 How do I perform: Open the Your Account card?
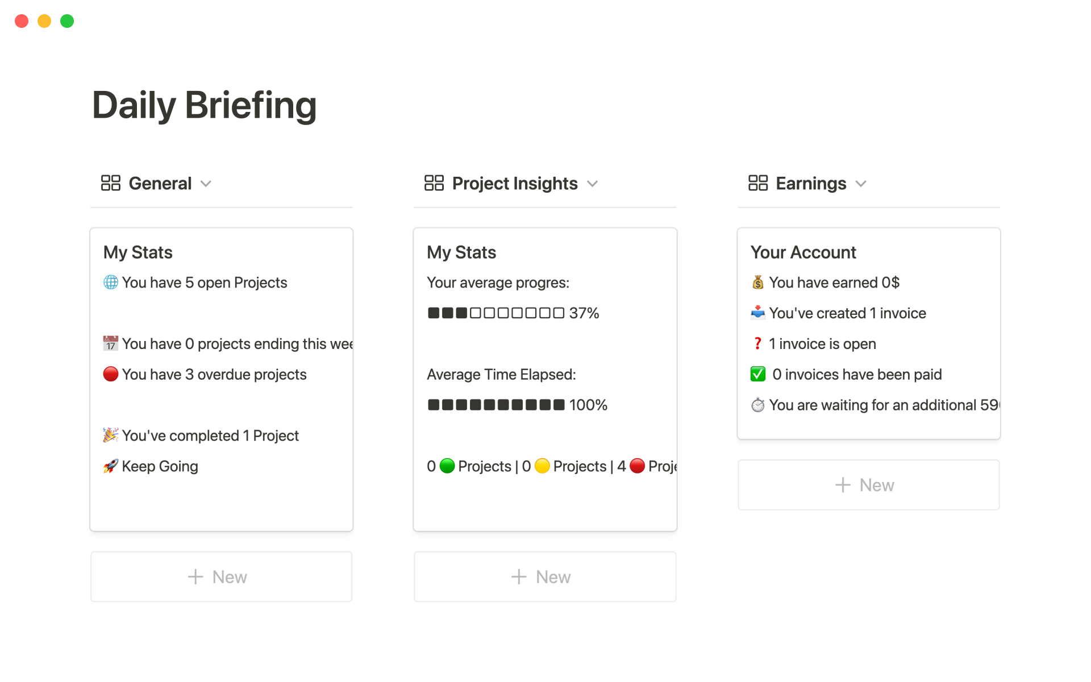pos(803,252)
